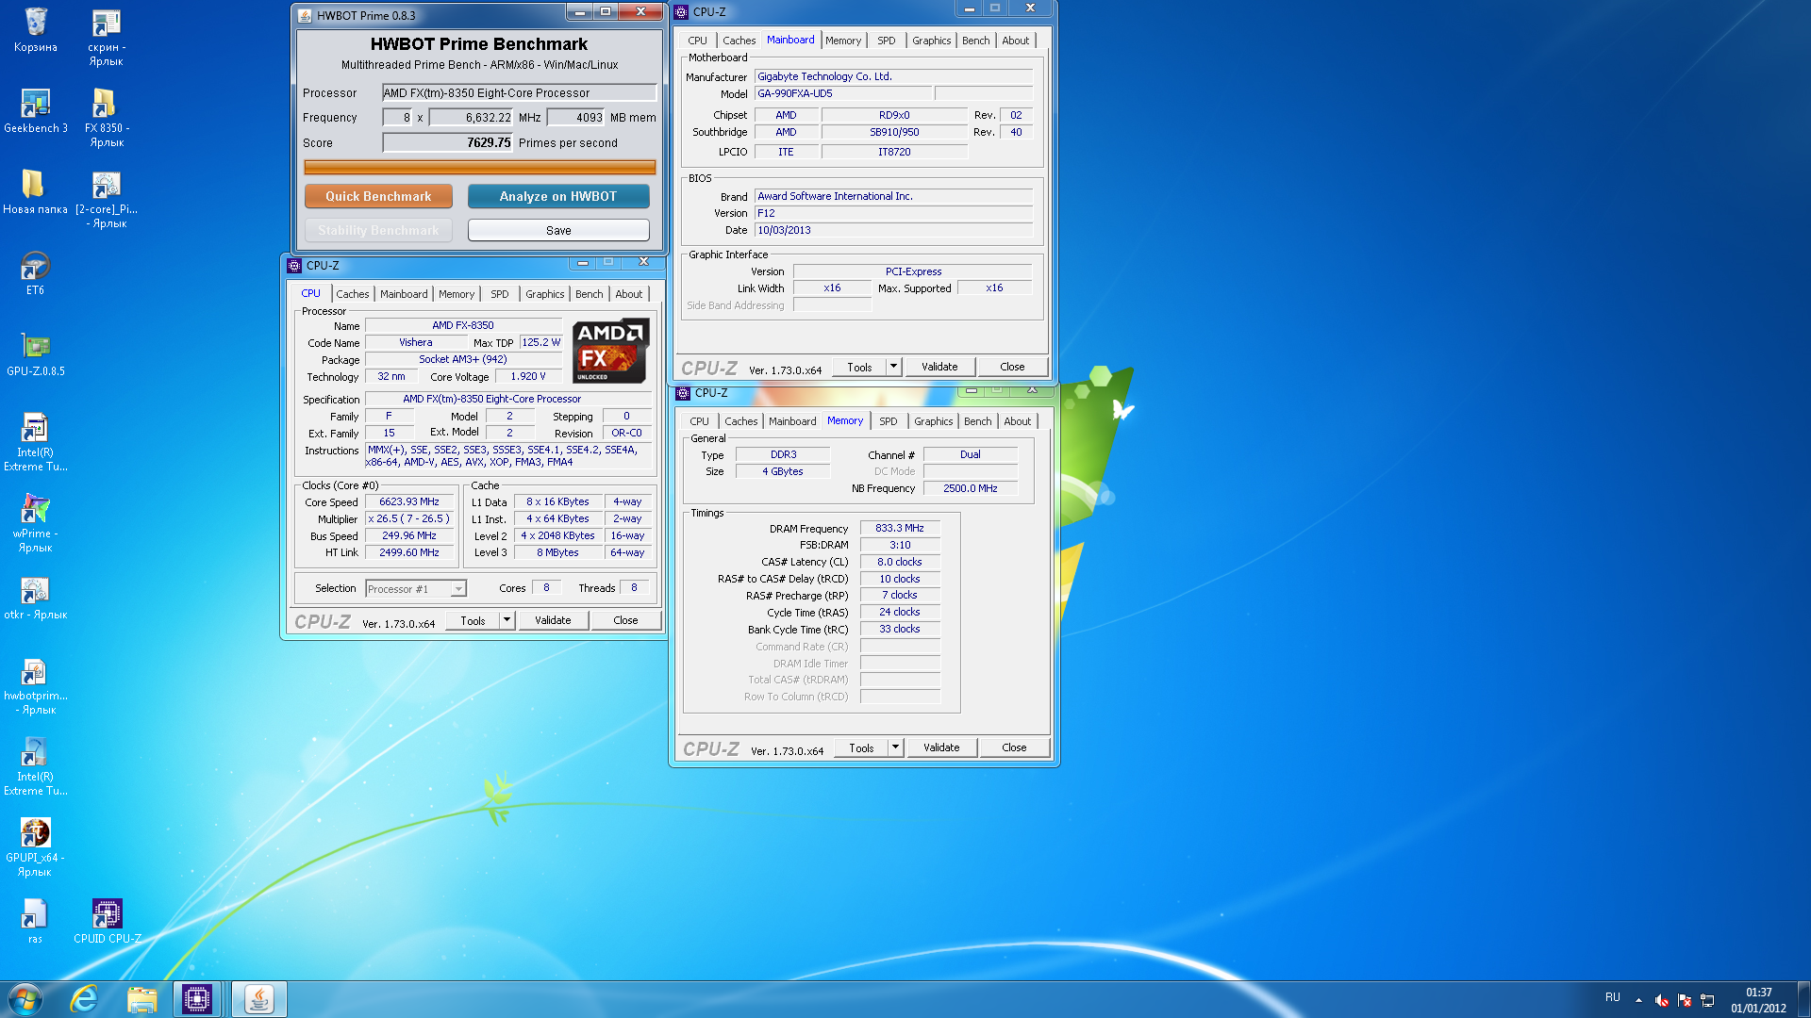The height and width of the screenshot is (1018, 1811).
Task: Open the Intel(R) Extreme Tu... shortcut above GPUPI_x64
Action: [36, 767]
